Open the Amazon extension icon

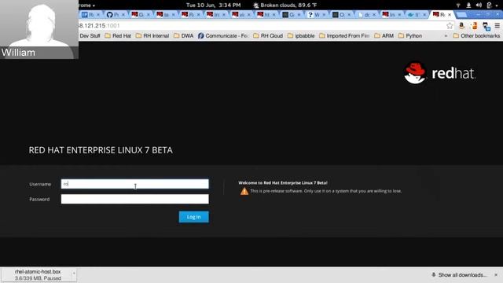(x=461, y=26)
